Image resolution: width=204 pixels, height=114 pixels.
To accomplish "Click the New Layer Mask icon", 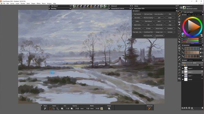I will click(189, 108).
